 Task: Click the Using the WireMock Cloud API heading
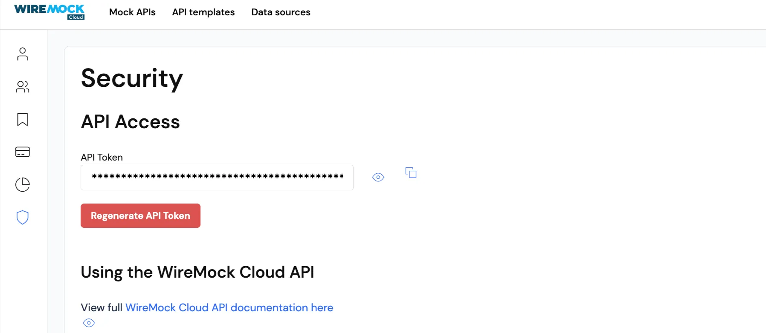coord(197,272)
